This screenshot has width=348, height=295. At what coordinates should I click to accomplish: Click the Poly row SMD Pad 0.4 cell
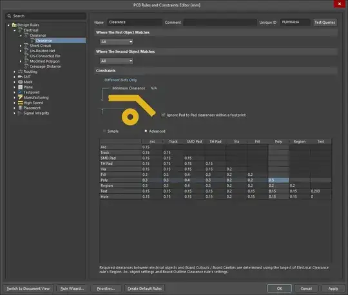[194, 180]
